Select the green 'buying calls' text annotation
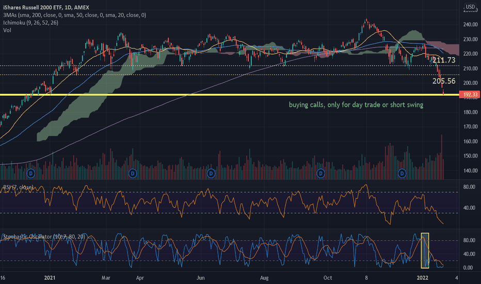The height and width of the screenshot is (284, 481). 356,105
